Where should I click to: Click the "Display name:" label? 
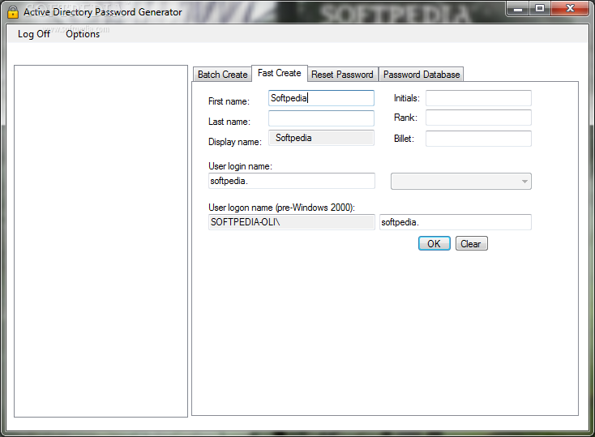pyautogui.click(x=235, y=142)
